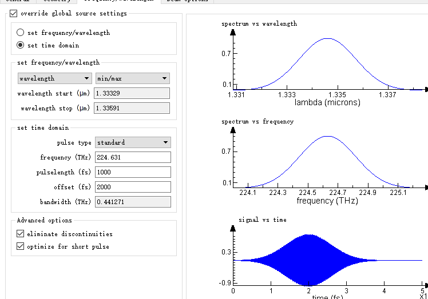Click the 'Advanced options' group heading
Viewport: 428px width, 299px height.
point(45,221)
